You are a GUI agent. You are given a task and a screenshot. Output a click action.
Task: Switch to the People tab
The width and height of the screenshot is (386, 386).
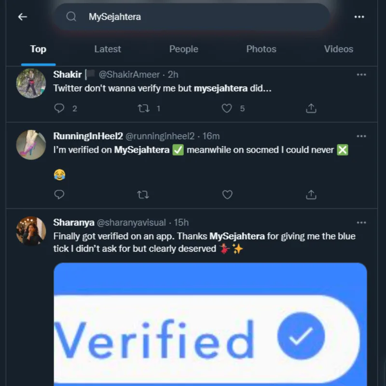pyautogui.click(x=183, y=49)
